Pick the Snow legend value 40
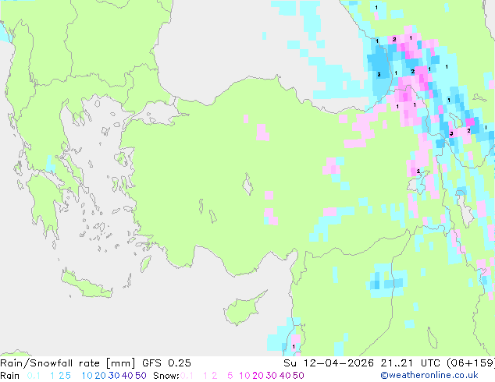This screenshot has height=382, width=495. click(x=285, y=376)
